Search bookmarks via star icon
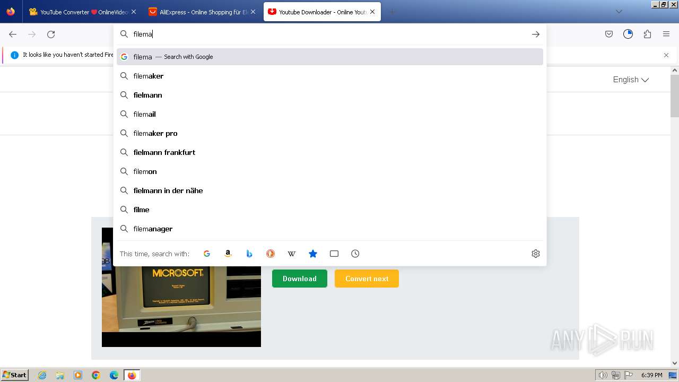The image size is (679, 382). [x=313, y=254]
